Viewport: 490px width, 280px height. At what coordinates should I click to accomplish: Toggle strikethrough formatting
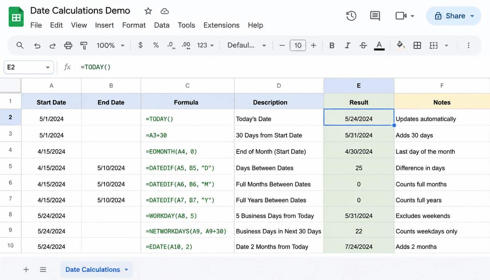click(x=363, y=45)
